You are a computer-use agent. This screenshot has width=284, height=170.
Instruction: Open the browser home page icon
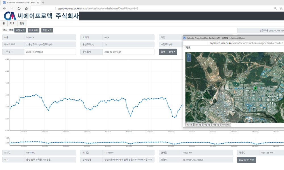(x=26, y=8)
